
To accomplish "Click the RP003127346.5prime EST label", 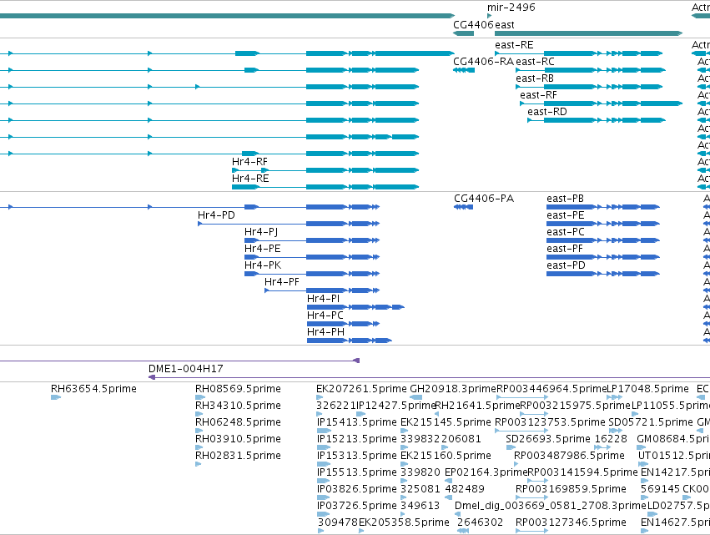I will pos(571,522).
